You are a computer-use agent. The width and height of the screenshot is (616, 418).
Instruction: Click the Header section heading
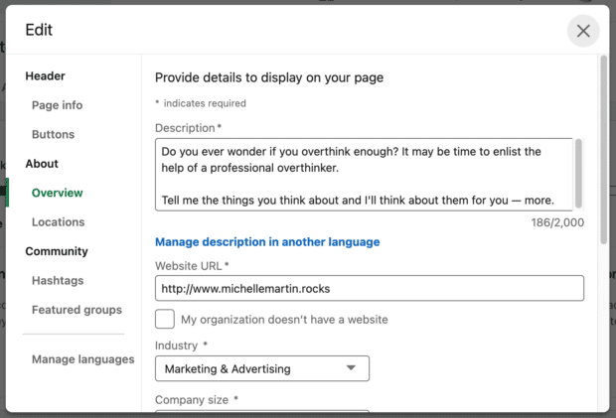[45, 75]
